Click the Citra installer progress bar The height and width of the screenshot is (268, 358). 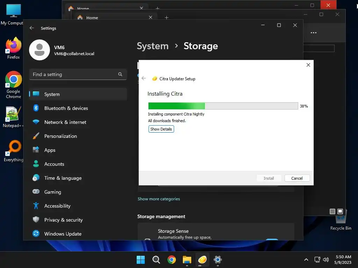click(223, 106)
